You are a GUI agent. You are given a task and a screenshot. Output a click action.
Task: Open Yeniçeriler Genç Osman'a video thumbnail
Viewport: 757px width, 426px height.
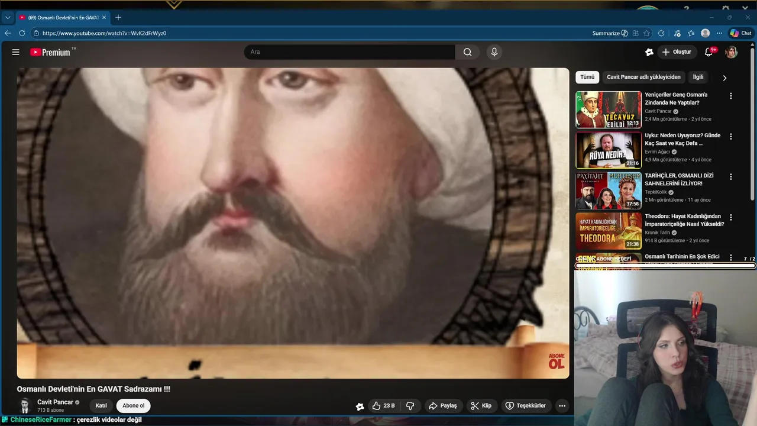[x=609, y=109]
